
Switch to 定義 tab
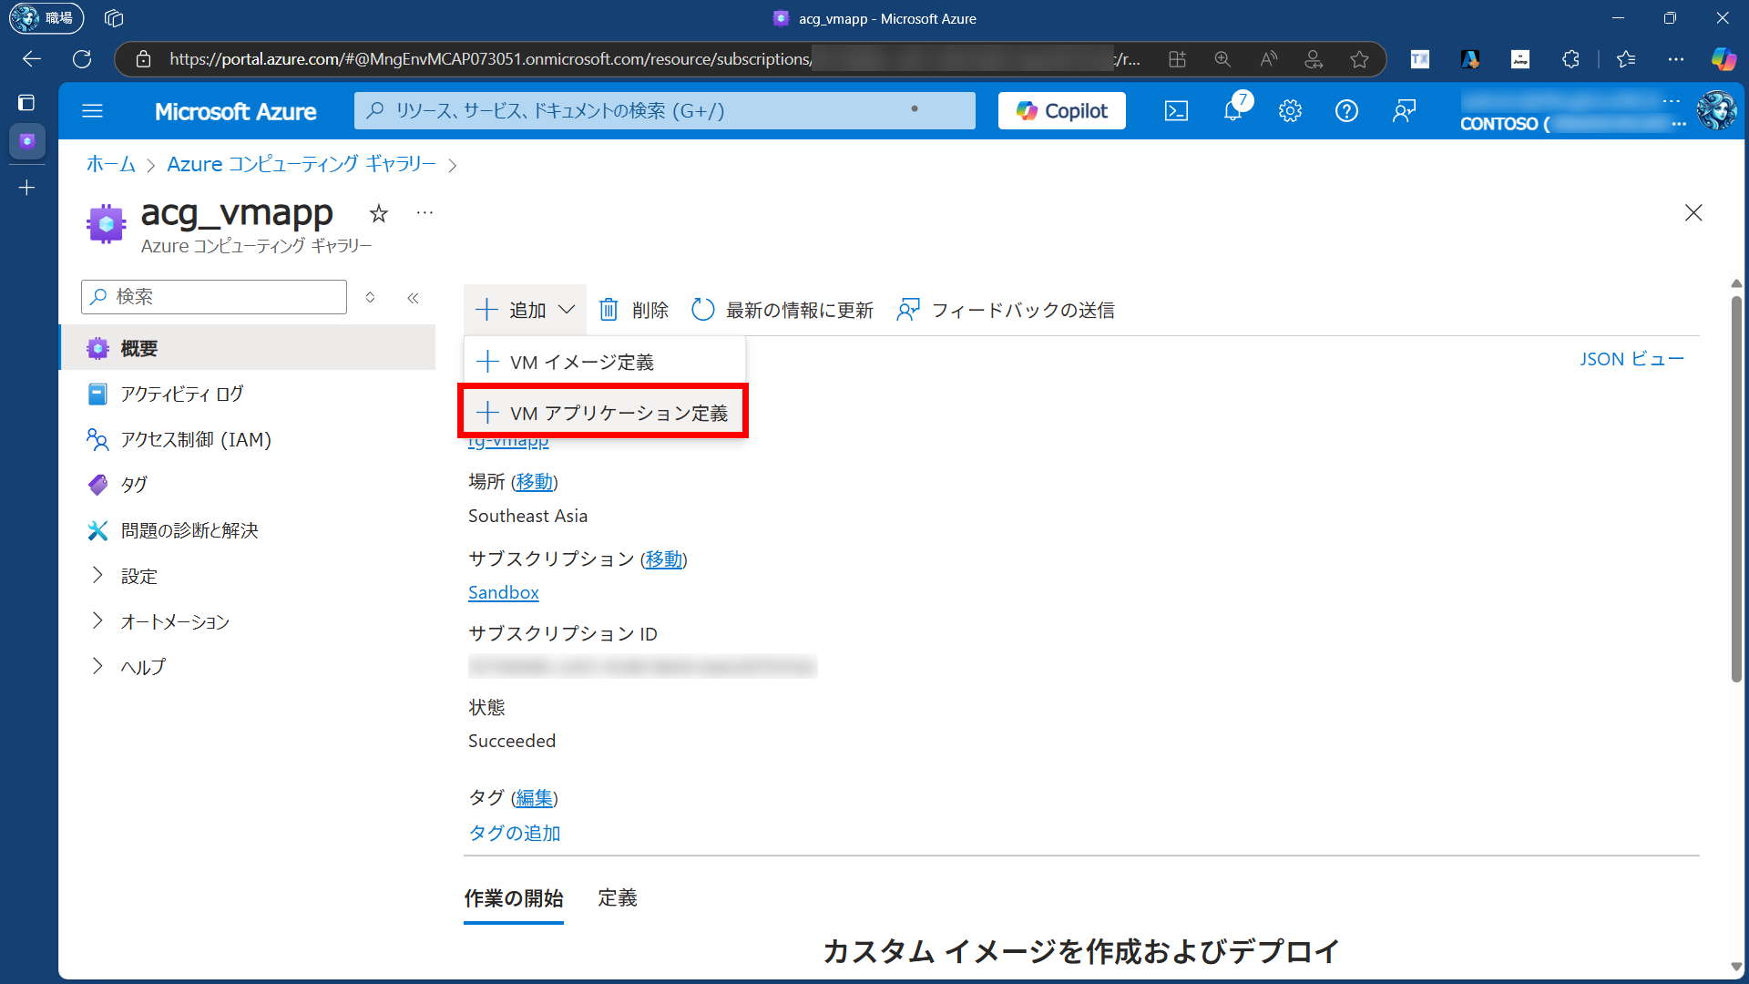618,898
